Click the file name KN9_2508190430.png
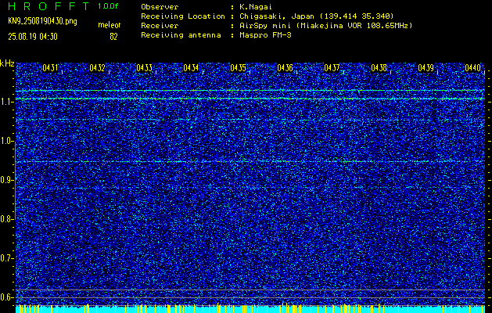The width and height of the screenshot is (492, 313). coord(42,21)
